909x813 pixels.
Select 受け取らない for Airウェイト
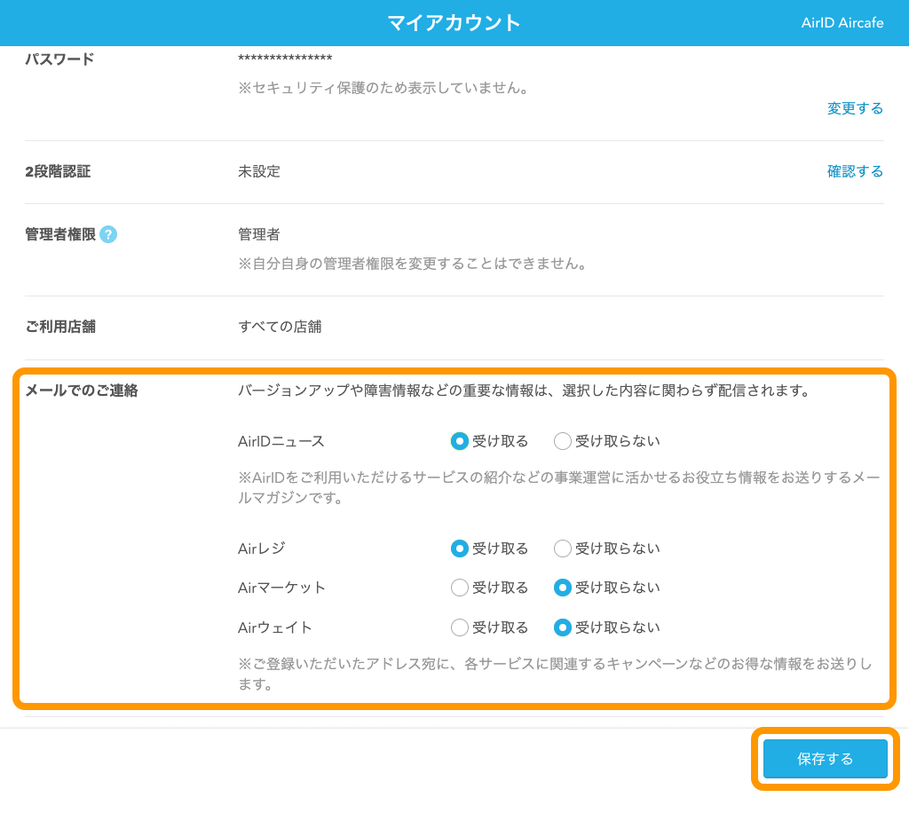coord(562,628)
